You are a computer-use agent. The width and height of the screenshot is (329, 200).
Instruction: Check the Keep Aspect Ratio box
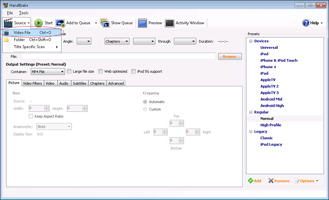tap(31, 116)
